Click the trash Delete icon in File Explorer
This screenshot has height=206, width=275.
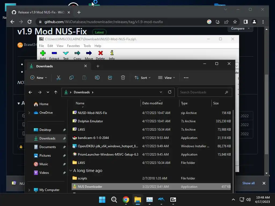click(123, 78)
